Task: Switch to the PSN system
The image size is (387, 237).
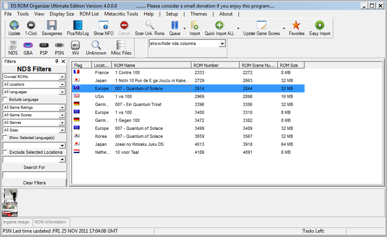Action: (59, 48)
